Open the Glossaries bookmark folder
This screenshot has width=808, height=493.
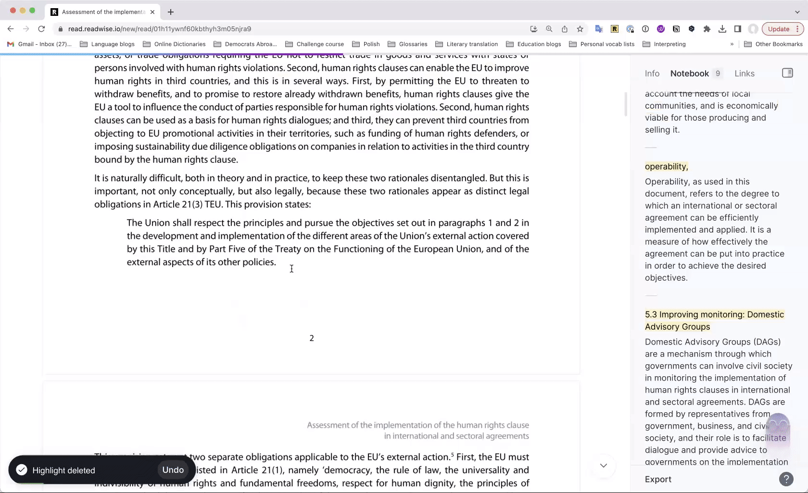(408, 44)
